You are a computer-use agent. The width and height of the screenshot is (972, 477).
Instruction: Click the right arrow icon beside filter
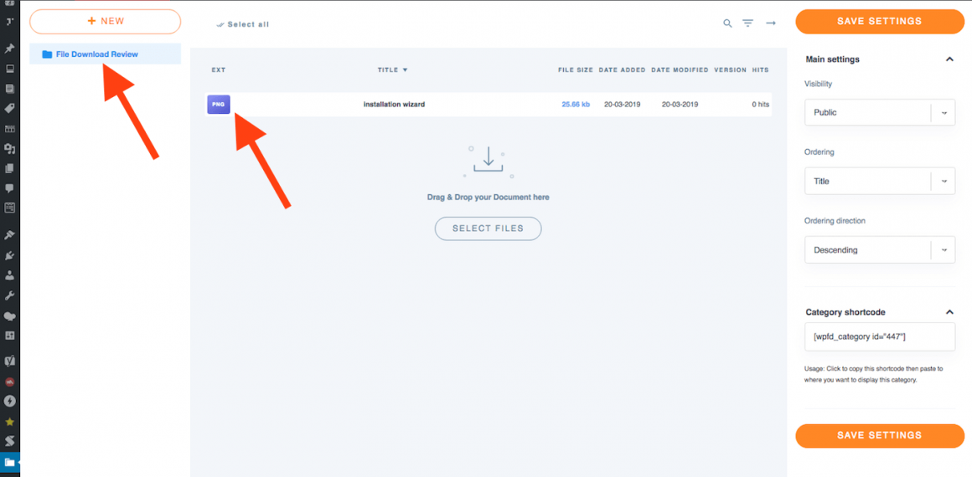(x=771, y=23)
